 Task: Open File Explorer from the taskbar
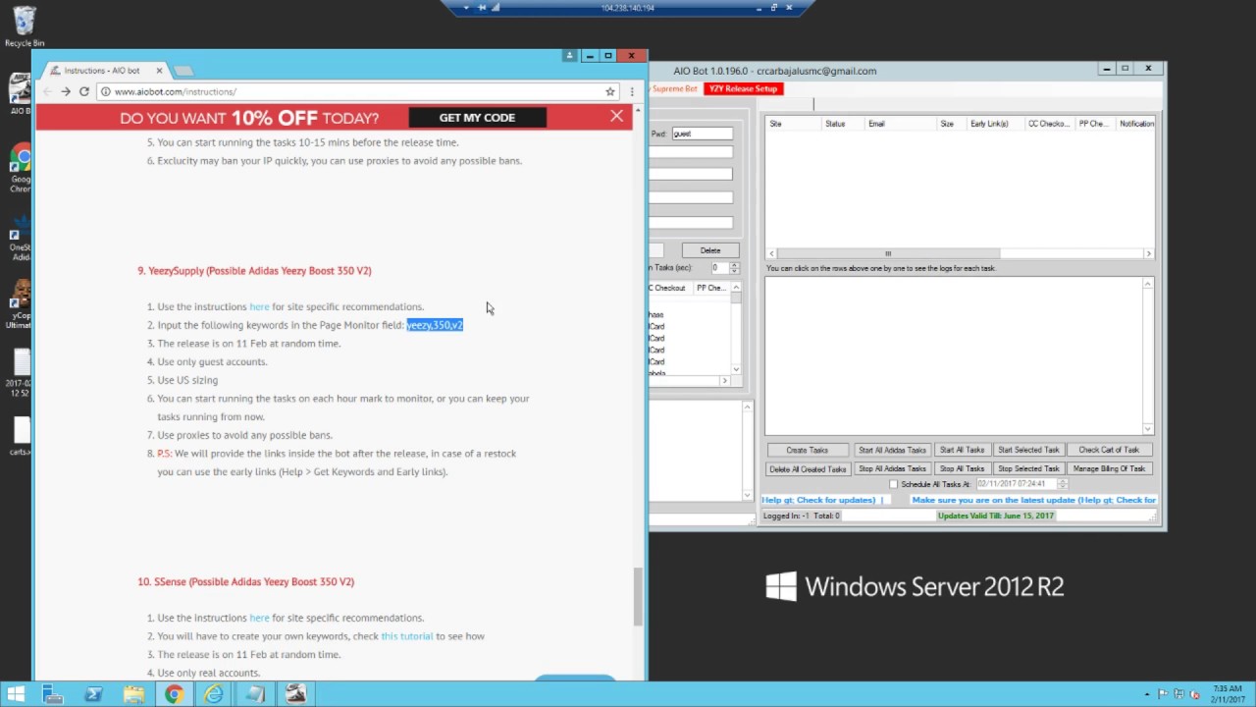[x=133, y=694]
